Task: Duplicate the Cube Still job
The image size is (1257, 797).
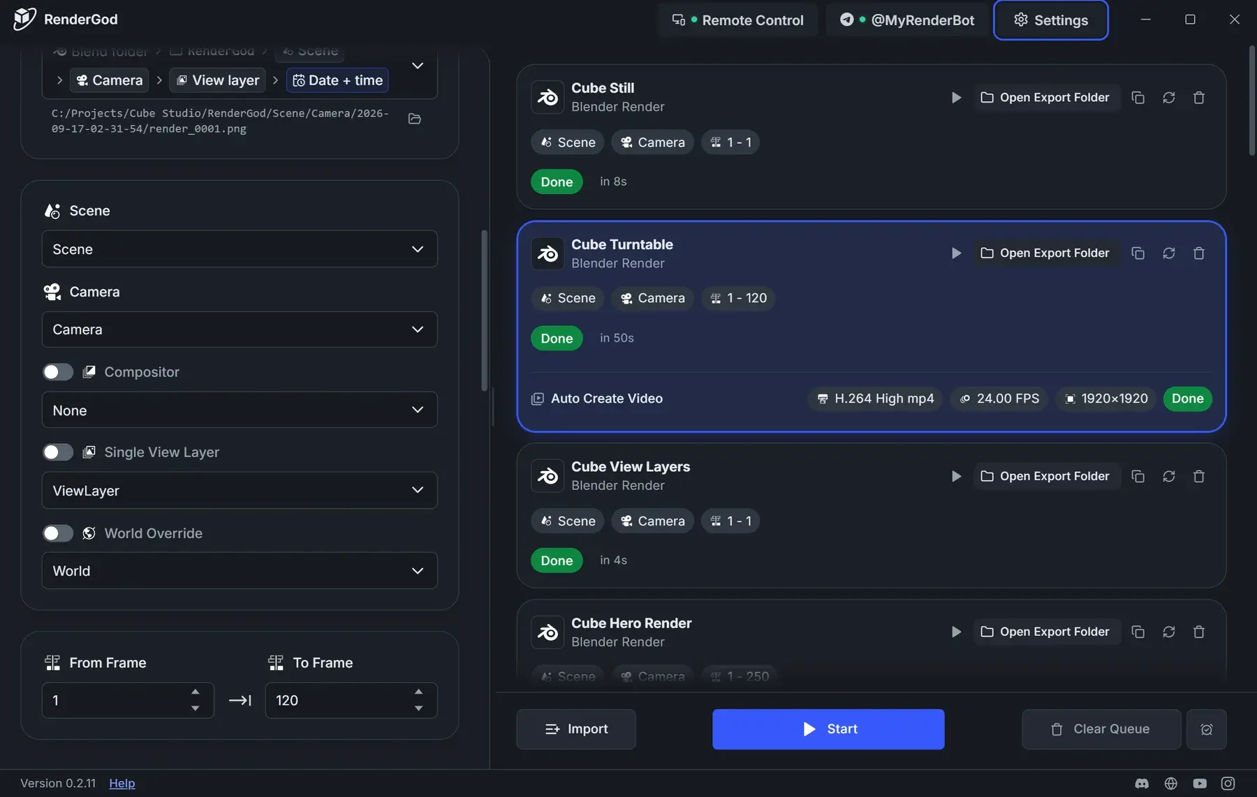Action: 1138,98
